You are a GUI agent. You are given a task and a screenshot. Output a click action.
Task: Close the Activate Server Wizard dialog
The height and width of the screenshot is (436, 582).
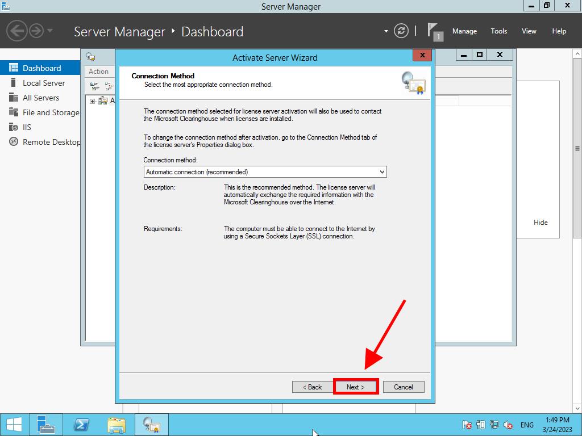pos(422,55)
